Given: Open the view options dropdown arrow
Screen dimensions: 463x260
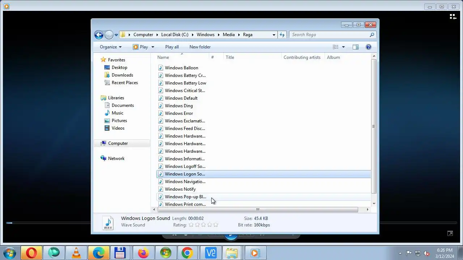Looking at the screenshot, I should pos(343,47).
